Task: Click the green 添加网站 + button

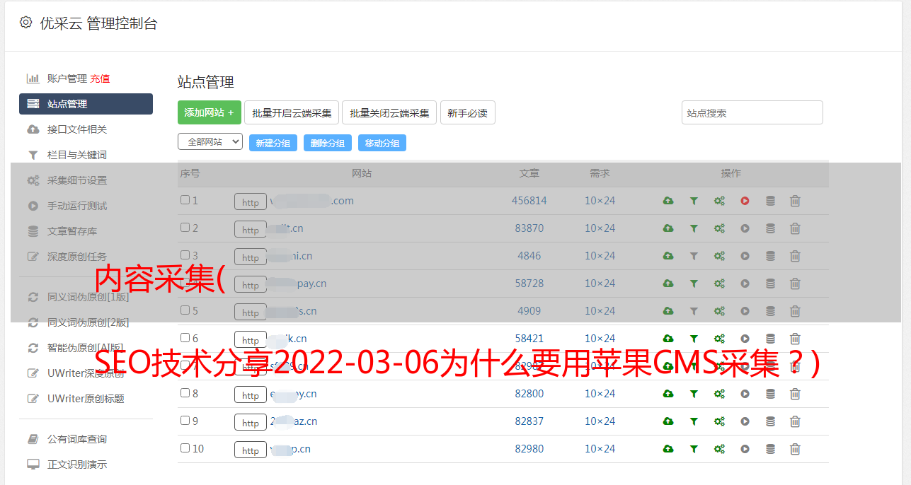Action: click(x=209, y=112)
